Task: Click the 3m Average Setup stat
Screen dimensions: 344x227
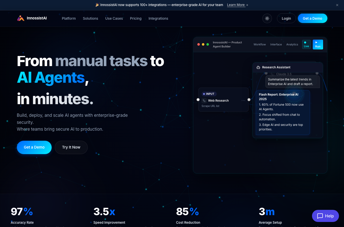Action: pyautogui.click(x=270, y=216)
